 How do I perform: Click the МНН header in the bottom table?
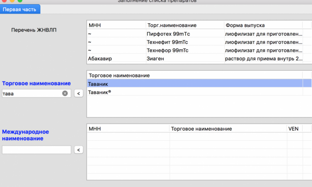[x=128, y=129]
